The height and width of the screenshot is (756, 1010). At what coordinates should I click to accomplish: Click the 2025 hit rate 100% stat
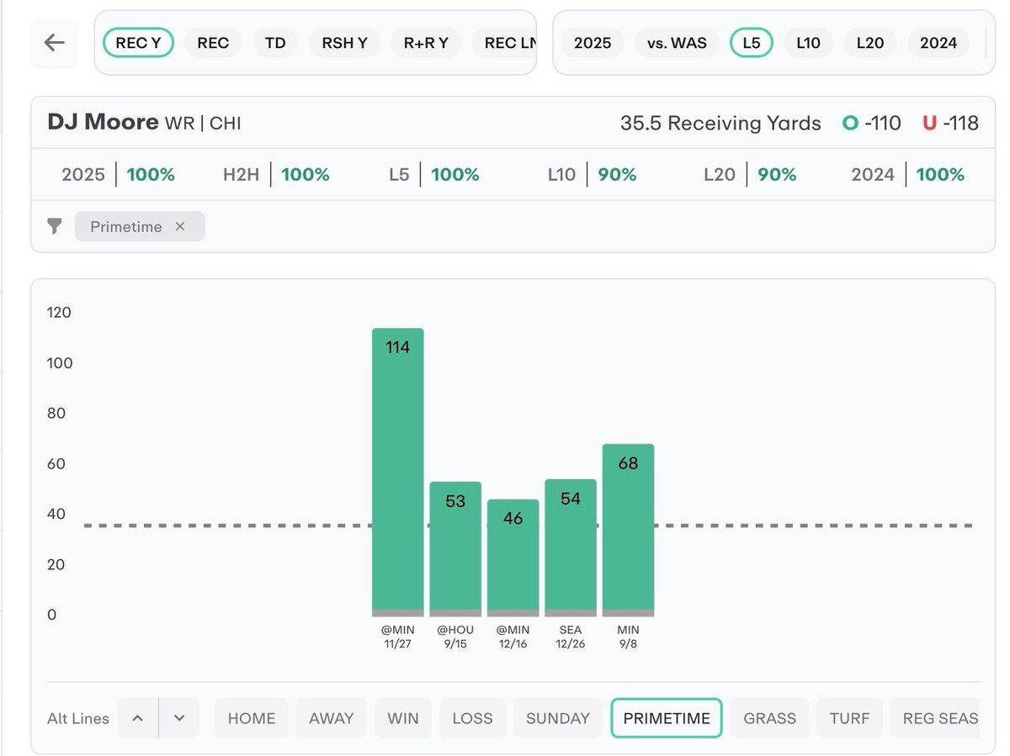pos(119,175)
